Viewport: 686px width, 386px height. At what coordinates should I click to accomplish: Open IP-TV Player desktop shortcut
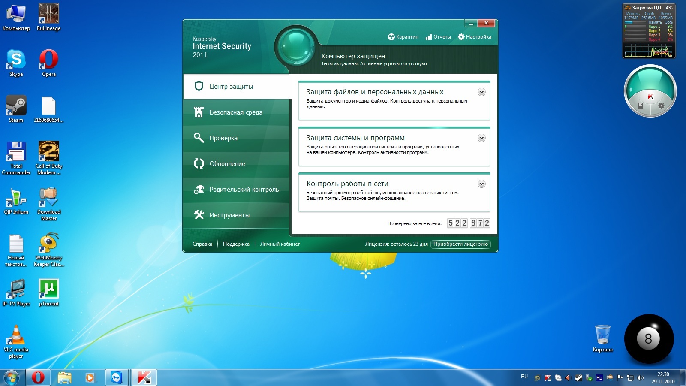[16, 293]
